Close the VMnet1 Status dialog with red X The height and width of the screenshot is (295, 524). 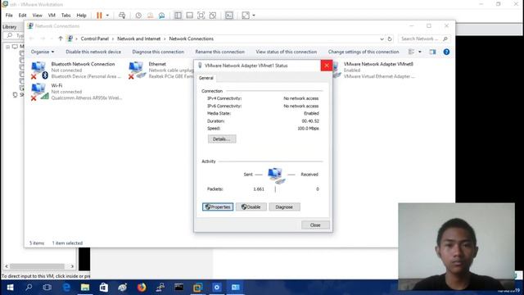327,66
